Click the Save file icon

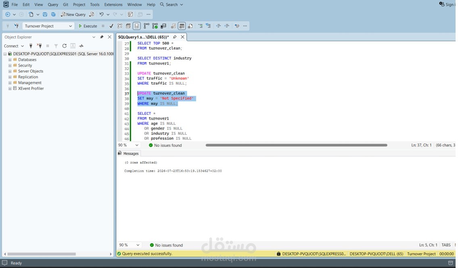point(45,14)
